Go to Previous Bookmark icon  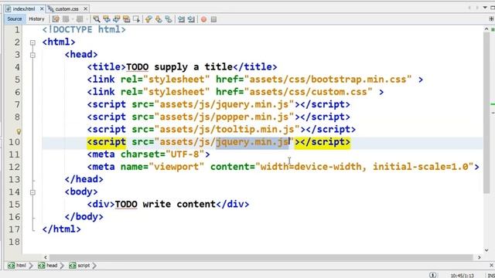[x=148, y=19]
